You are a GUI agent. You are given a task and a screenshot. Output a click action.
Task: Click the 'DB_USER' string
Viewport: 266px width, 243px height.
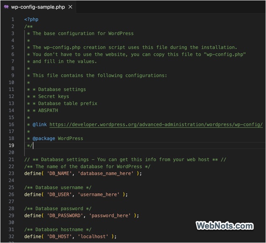[59, 194]
